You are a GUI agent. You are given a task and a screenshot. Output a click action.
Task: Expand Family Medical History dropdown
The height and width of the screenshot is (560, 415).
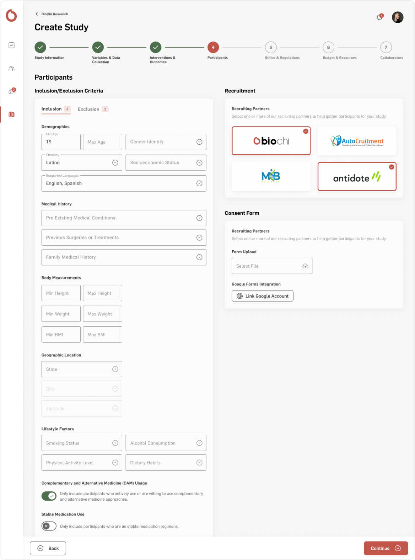[124, 257]
